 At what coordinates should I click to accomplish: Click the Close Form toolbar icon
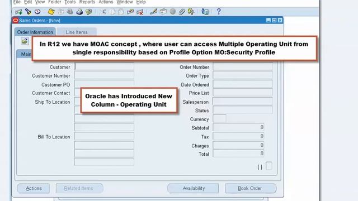pos(89,11)
